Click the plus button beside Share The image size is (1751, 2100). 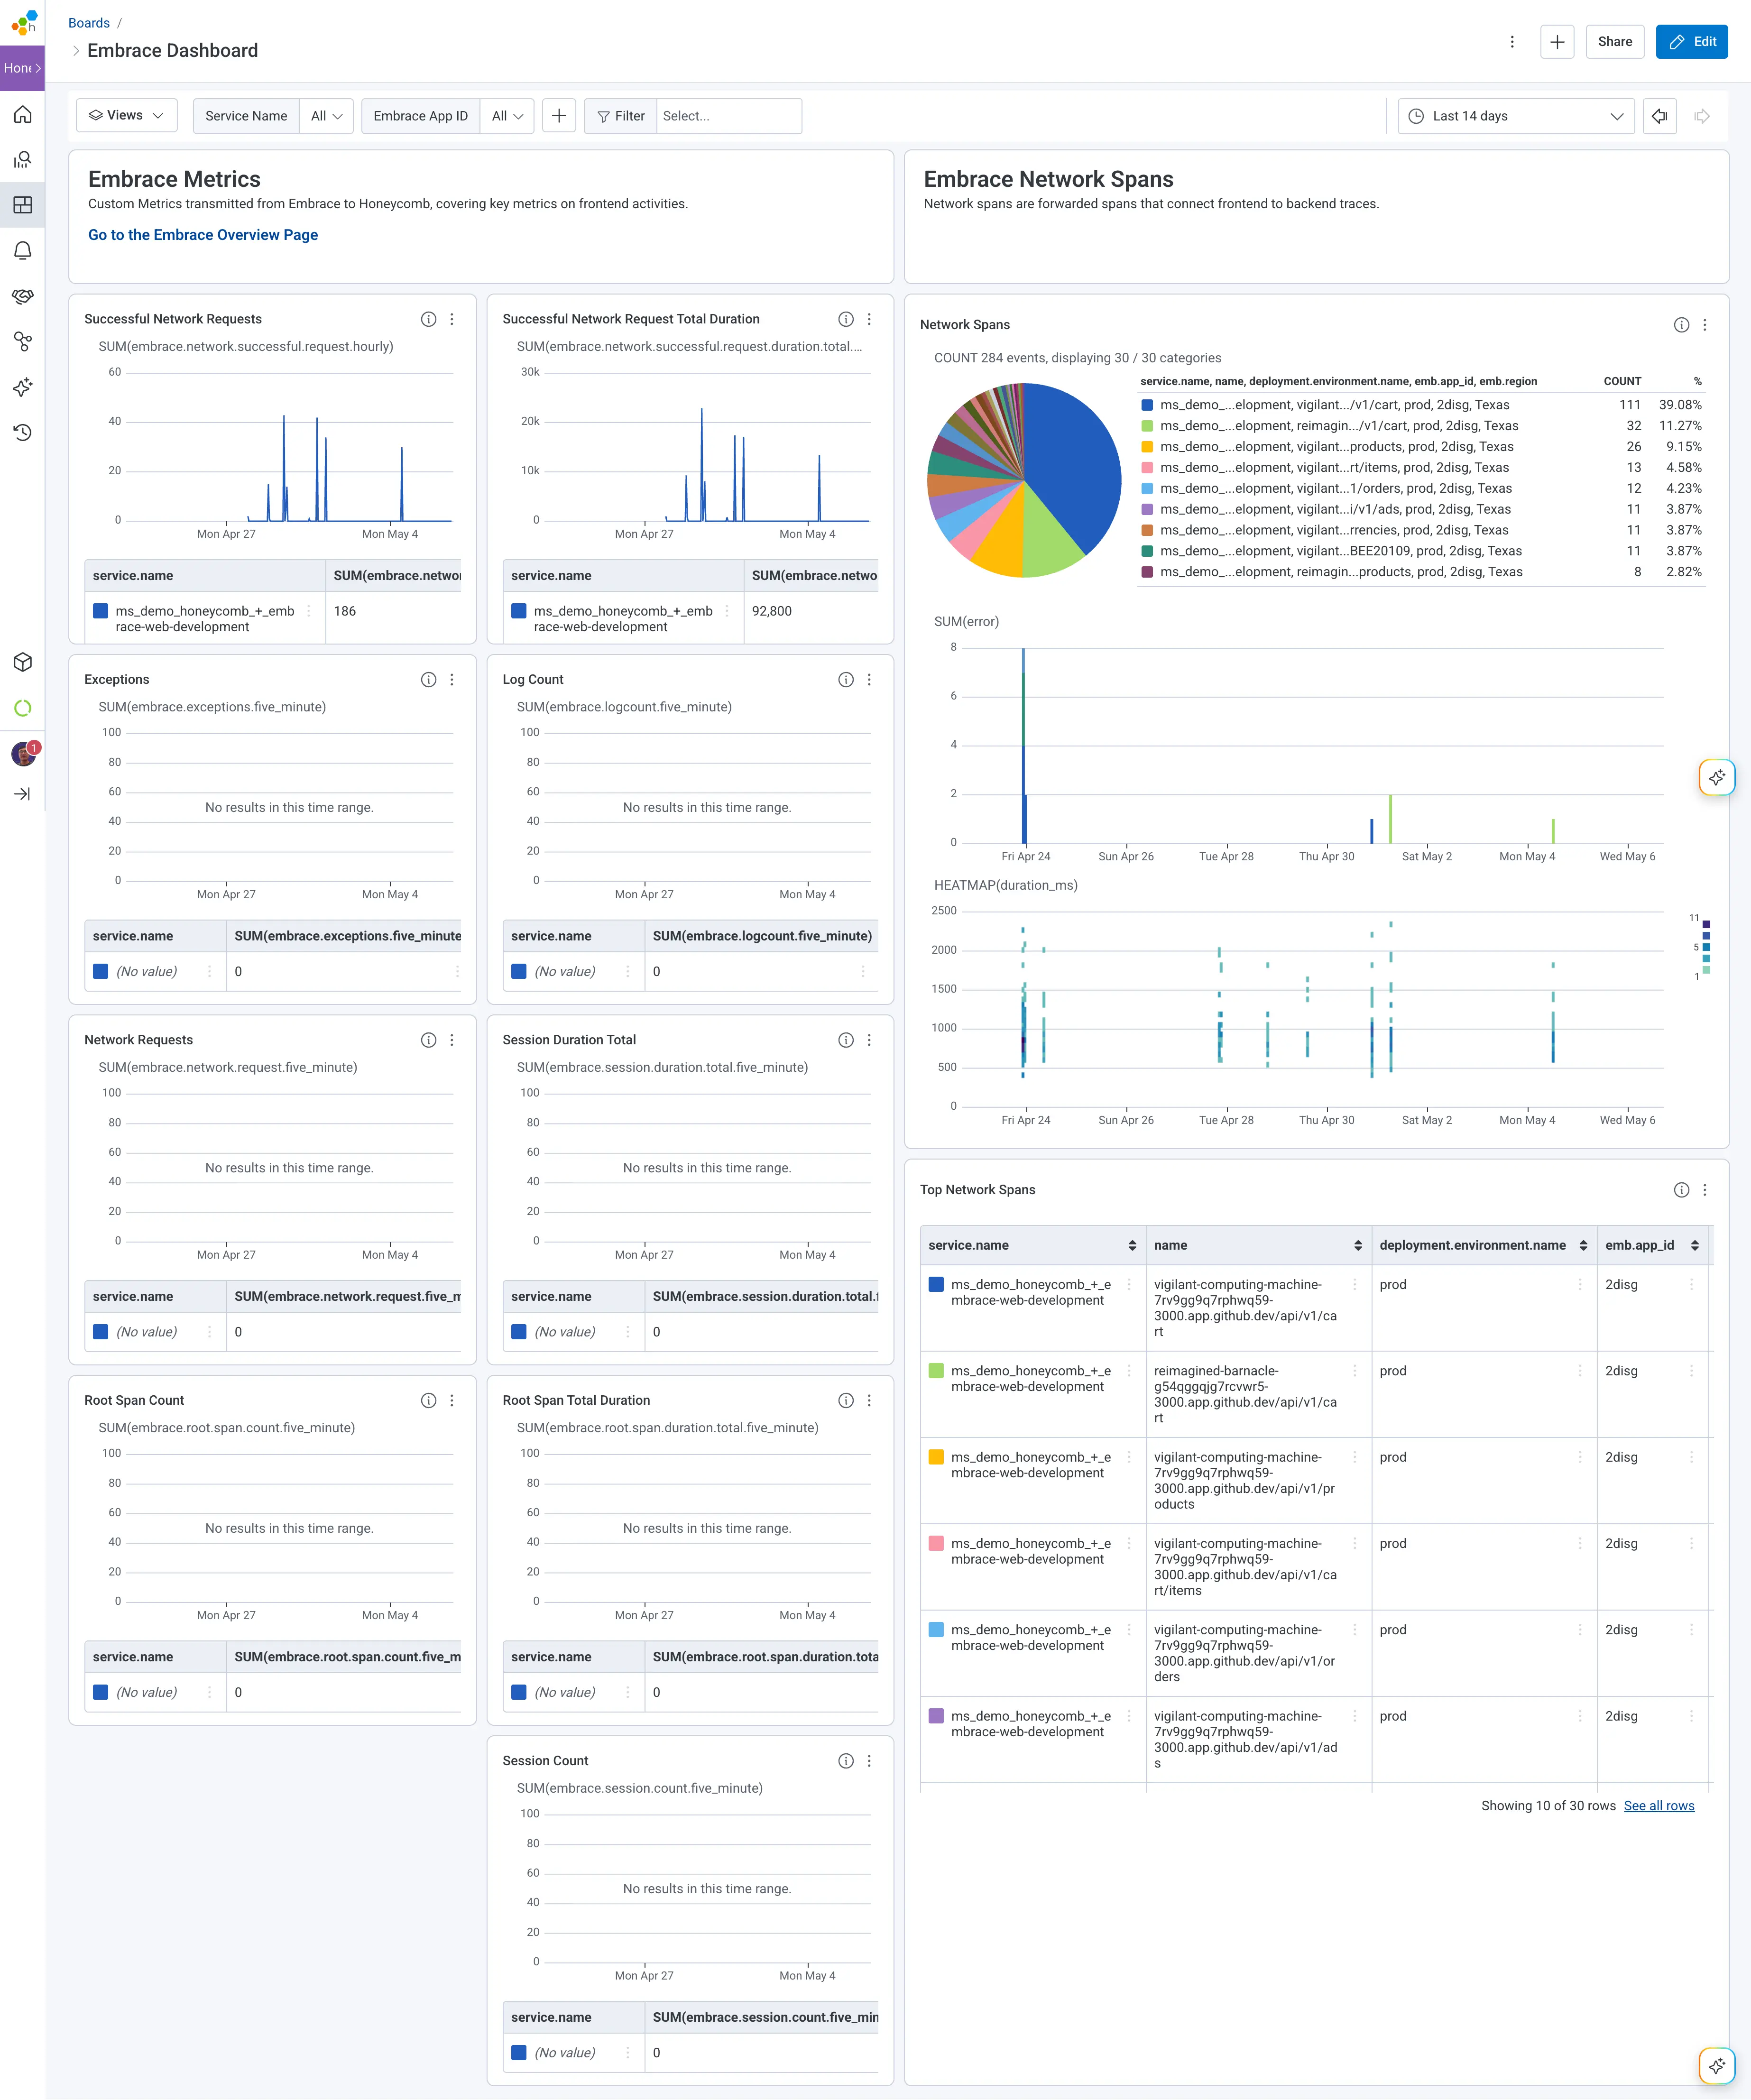tap(1557, 42)
